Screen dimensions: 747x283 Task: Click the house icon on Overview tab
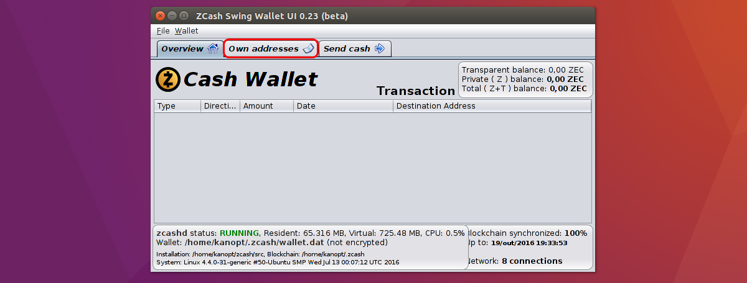[213, 48]
